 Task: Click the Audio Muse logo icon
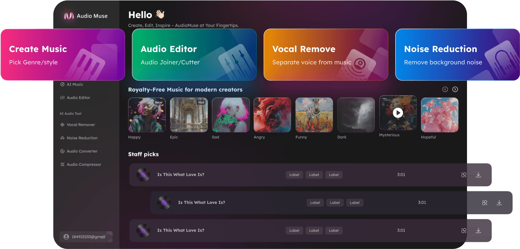[69, 16]
